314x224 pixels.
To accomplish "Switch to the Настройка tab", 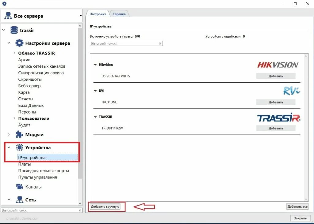I will [98, 14].
